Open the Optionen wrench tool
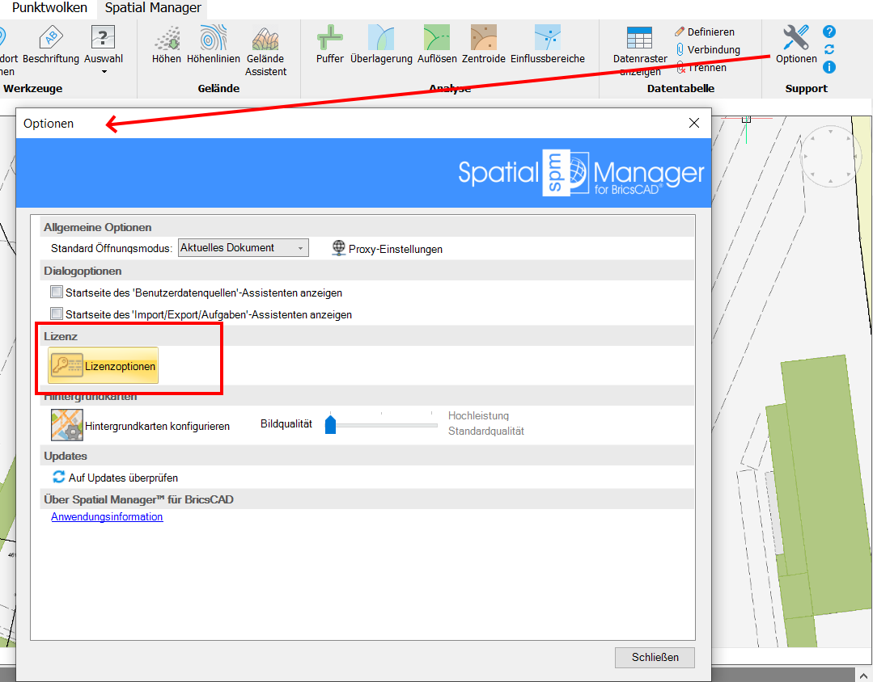Image resolution: width=873 pixels, height=682 pixels. point(796,44)
